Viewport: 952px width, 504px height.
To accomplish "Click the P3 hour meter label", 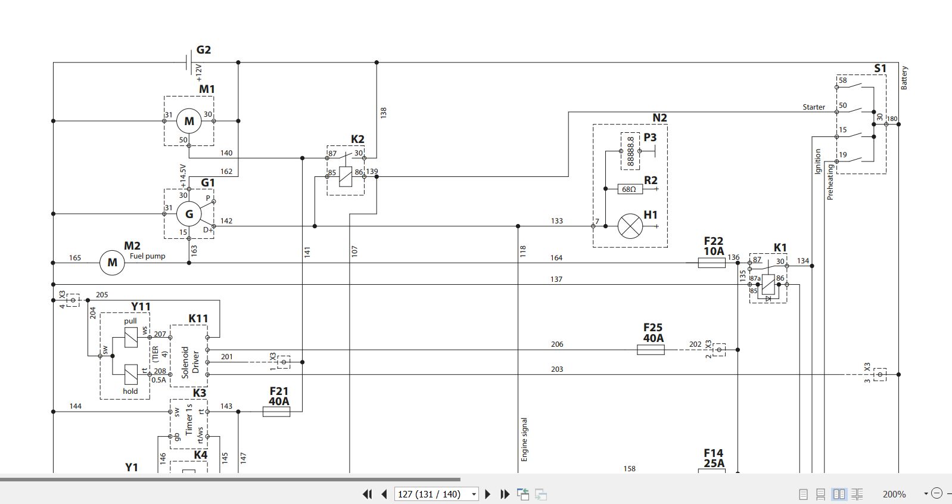I will (x=650, y=137).
